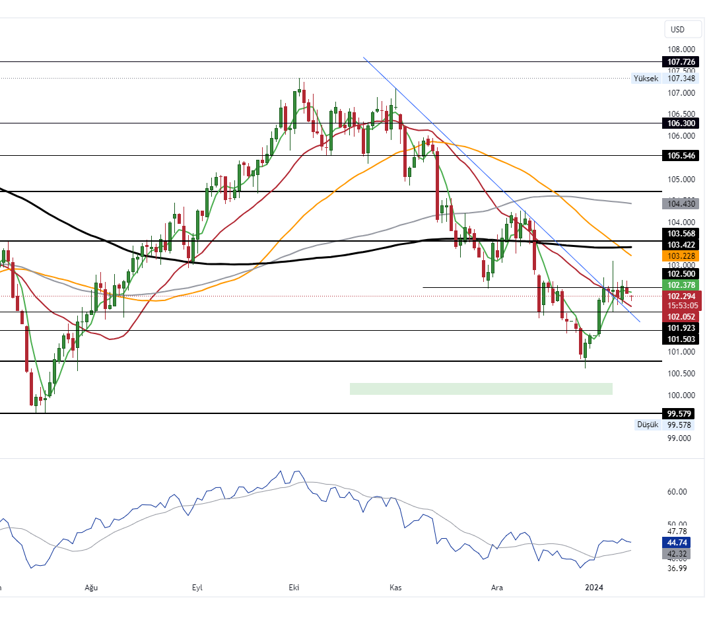Select the red 102.052 moving average label

(x=681, y=317)
